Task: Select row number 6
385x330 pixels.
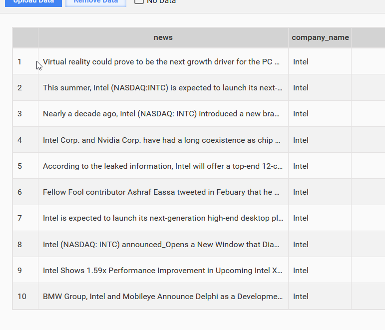Action: point(25,192)
